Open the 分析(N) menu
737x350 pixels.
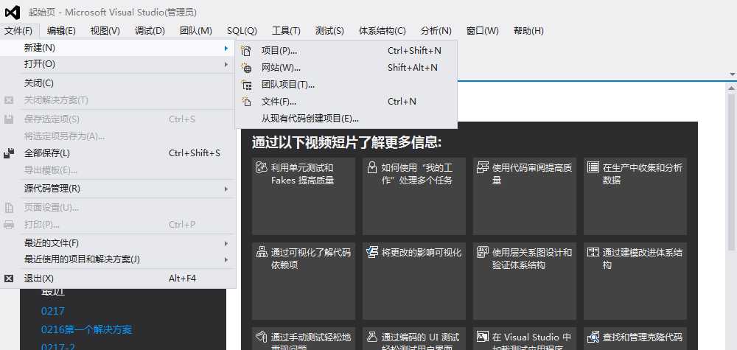(436, 31)
